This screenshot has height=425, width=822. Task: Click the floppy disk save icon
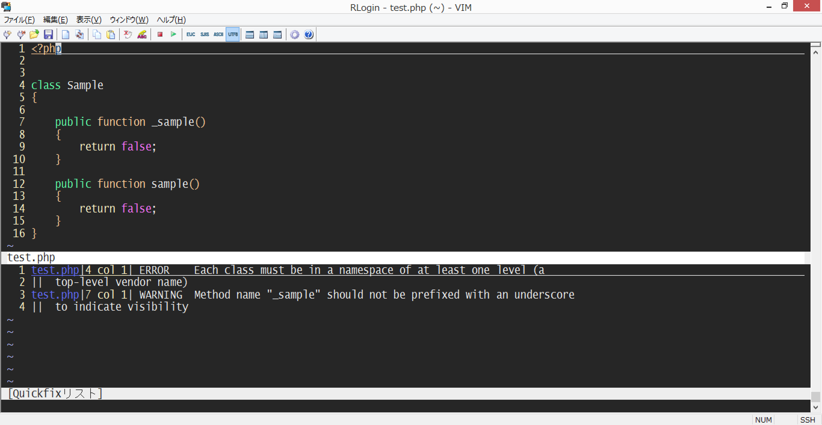(x=48, y=35)
